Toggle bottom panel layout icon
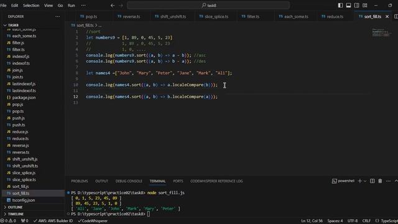This screenshot has height=224, width=398. pos(348,6)
